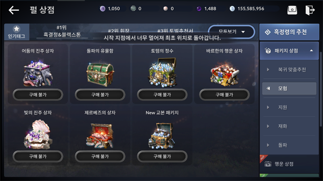This screenshot has width=323, height=181.
Task: Go back using the arrow icon
Action: [x=14, y=10]
